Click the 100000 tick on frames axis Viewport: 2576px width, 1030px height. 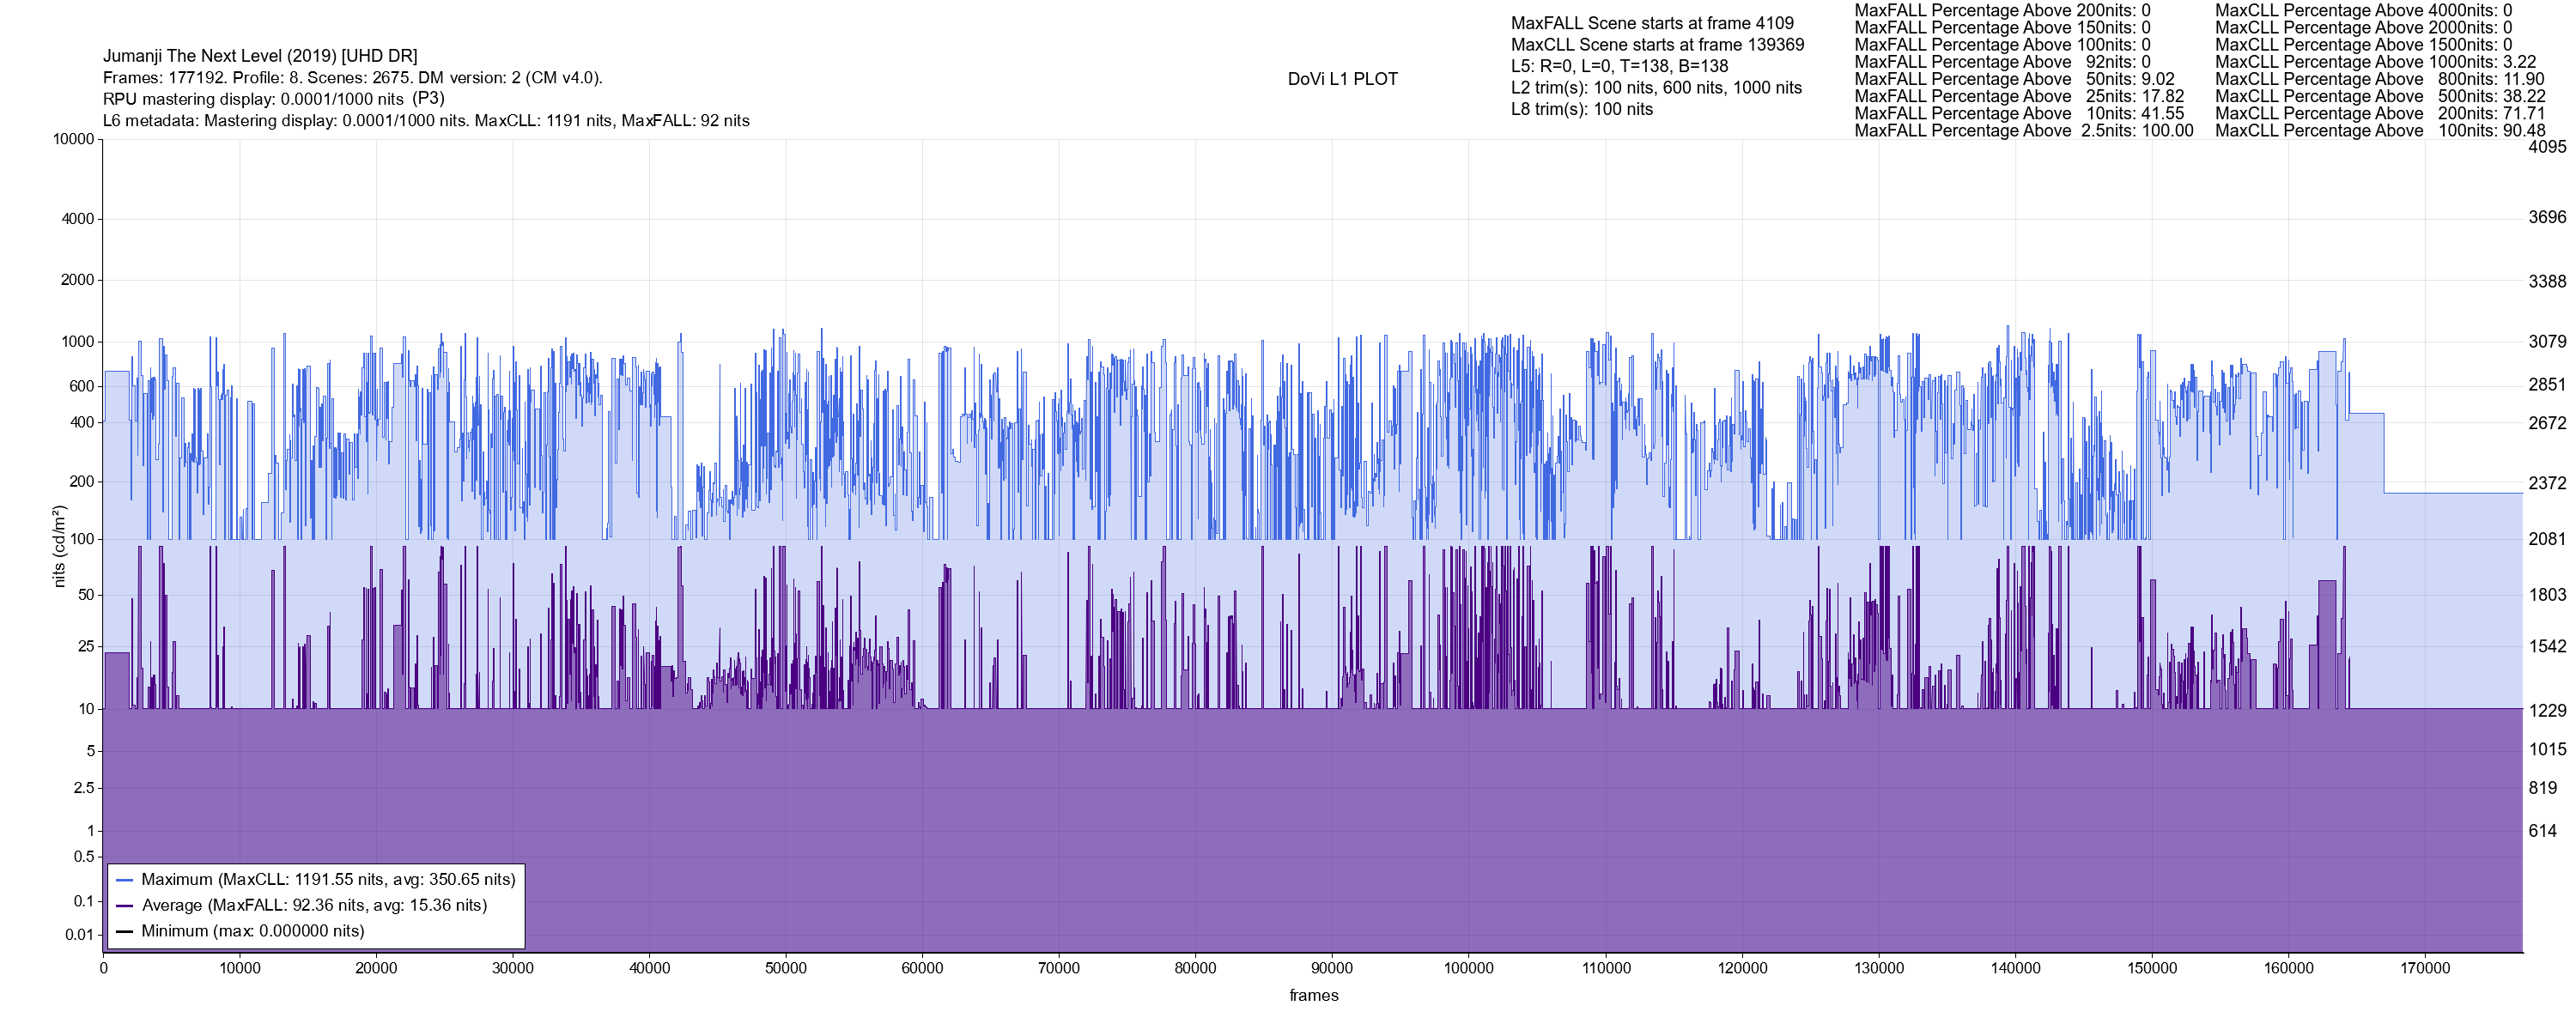point(1468,968)
